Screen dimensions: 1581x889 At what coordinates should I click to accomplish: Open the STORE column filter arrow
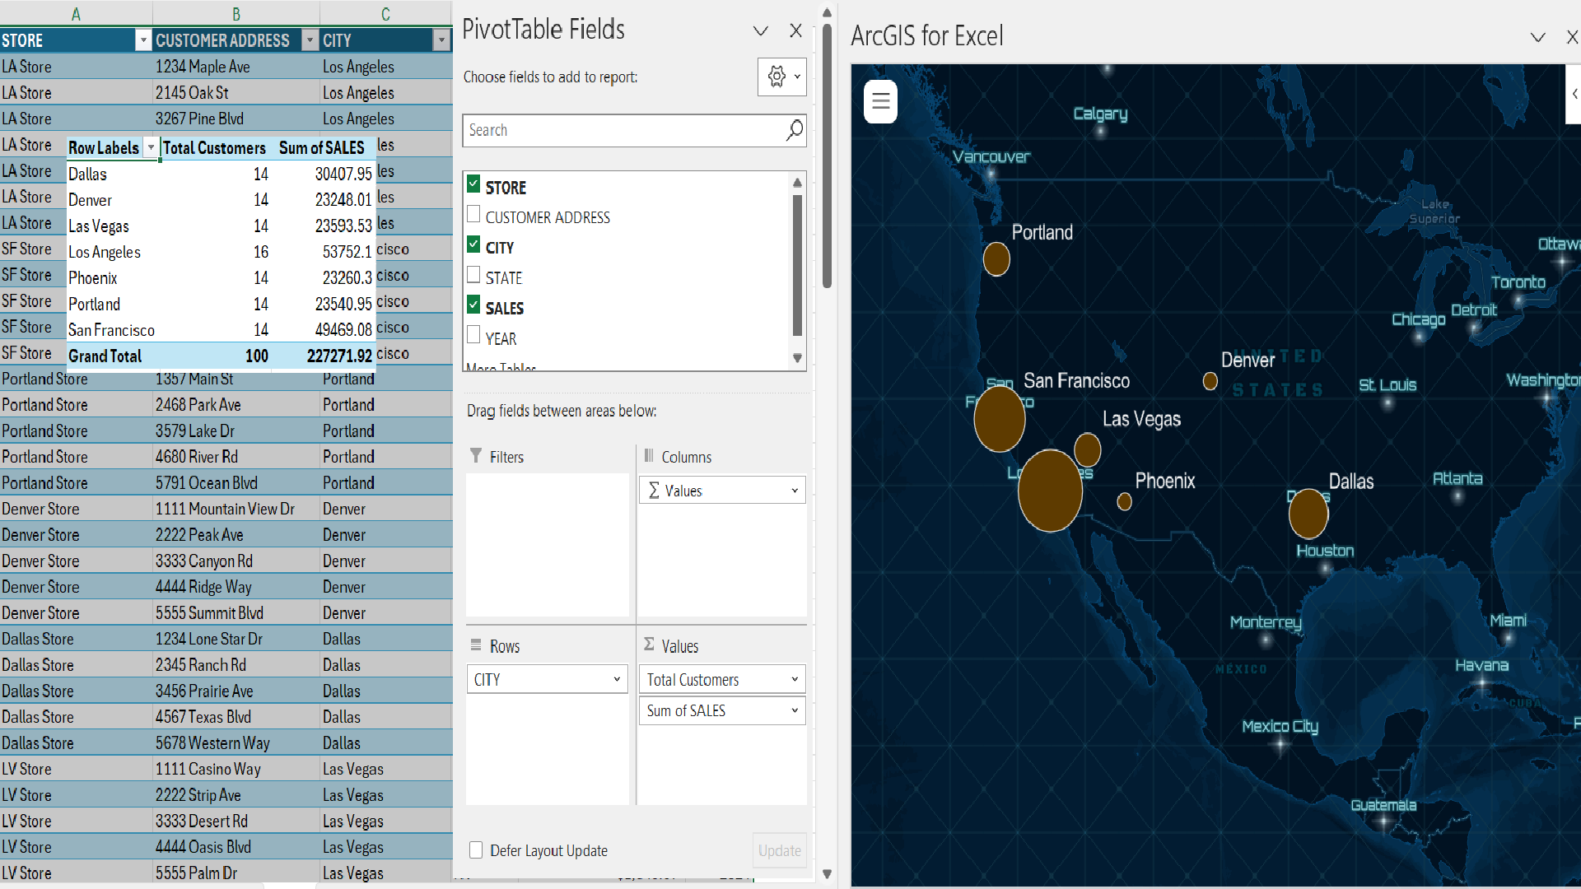click(143, 40)
